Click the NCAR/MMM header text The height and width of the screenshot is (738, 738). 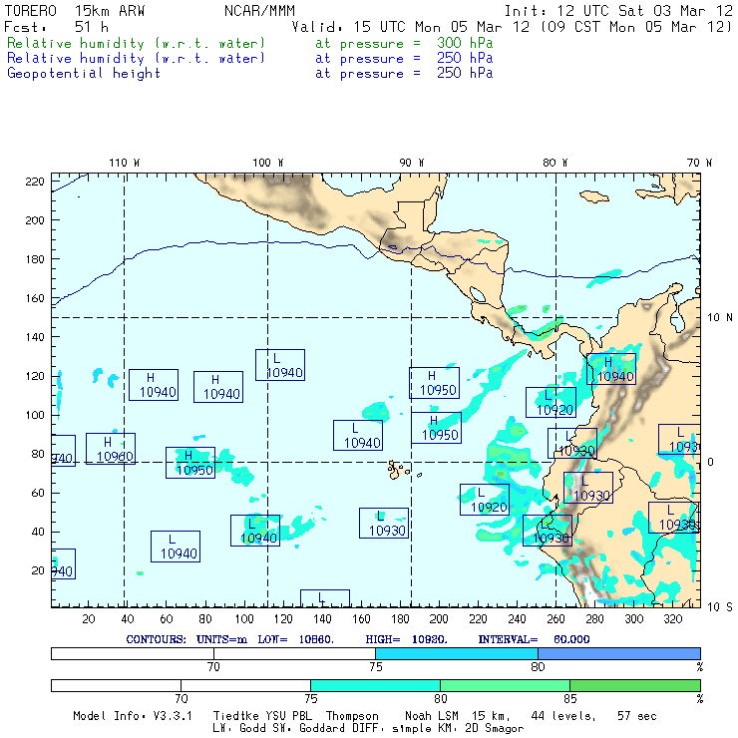[262, 11]
